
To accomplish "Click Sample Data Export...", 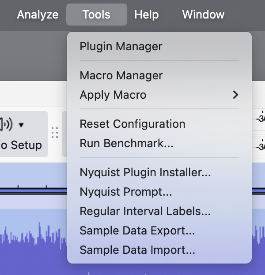I will pos(137,230).
